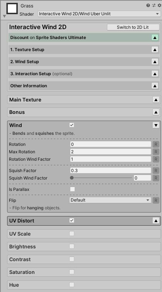The image size is (162, 292).
Task: Click the Grass material preview thumbnail
Action: [x=12, y=9]
